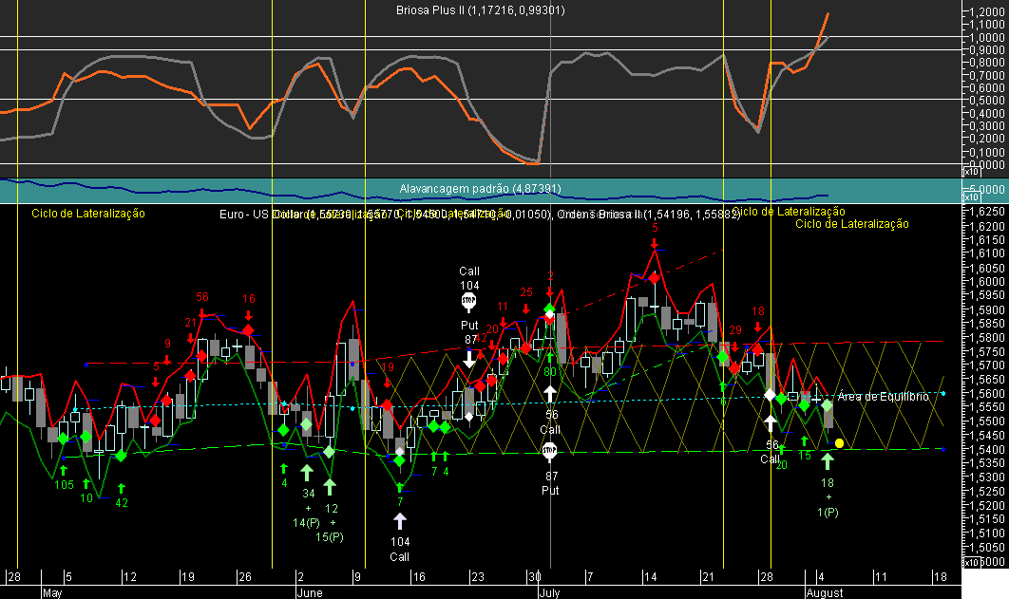
Task: Click the Ciclo de Lateralização label above early August
Action: [852, 224]
